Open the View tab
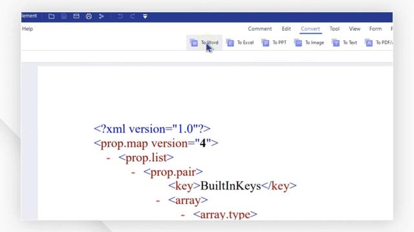Viewport: 414px width, 232px height. tap(354, 29)
